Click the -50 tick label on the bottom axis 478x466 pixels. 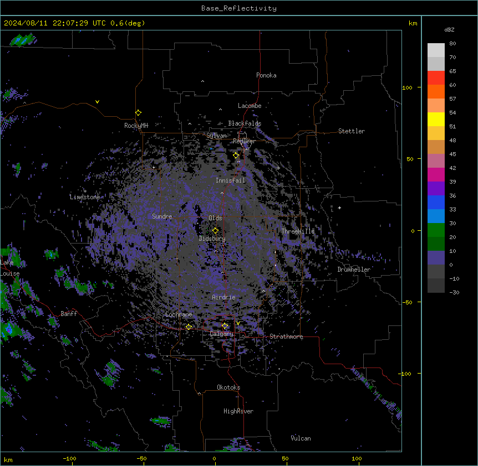(141, 458)
